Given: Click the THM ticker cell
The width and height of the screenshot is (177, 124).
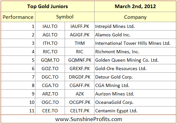Looking at the screenshot, I should (80, 43).
